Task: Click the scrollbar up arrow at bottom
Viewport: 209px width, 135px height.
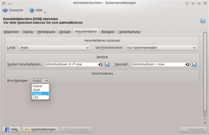Action: pos(205,120)
